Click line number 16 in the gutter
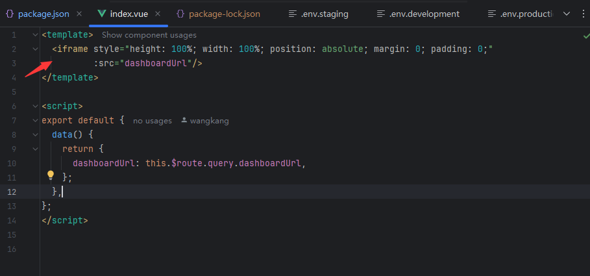The width and height of the screenshot is (590, 276). [x=12, y=249]
